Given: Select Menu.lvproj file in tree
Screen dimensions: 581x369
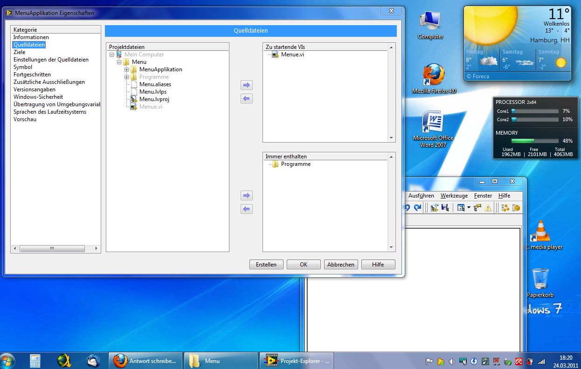Looking at the screenshot, I should pyautogui.click(x=154, y=99).
